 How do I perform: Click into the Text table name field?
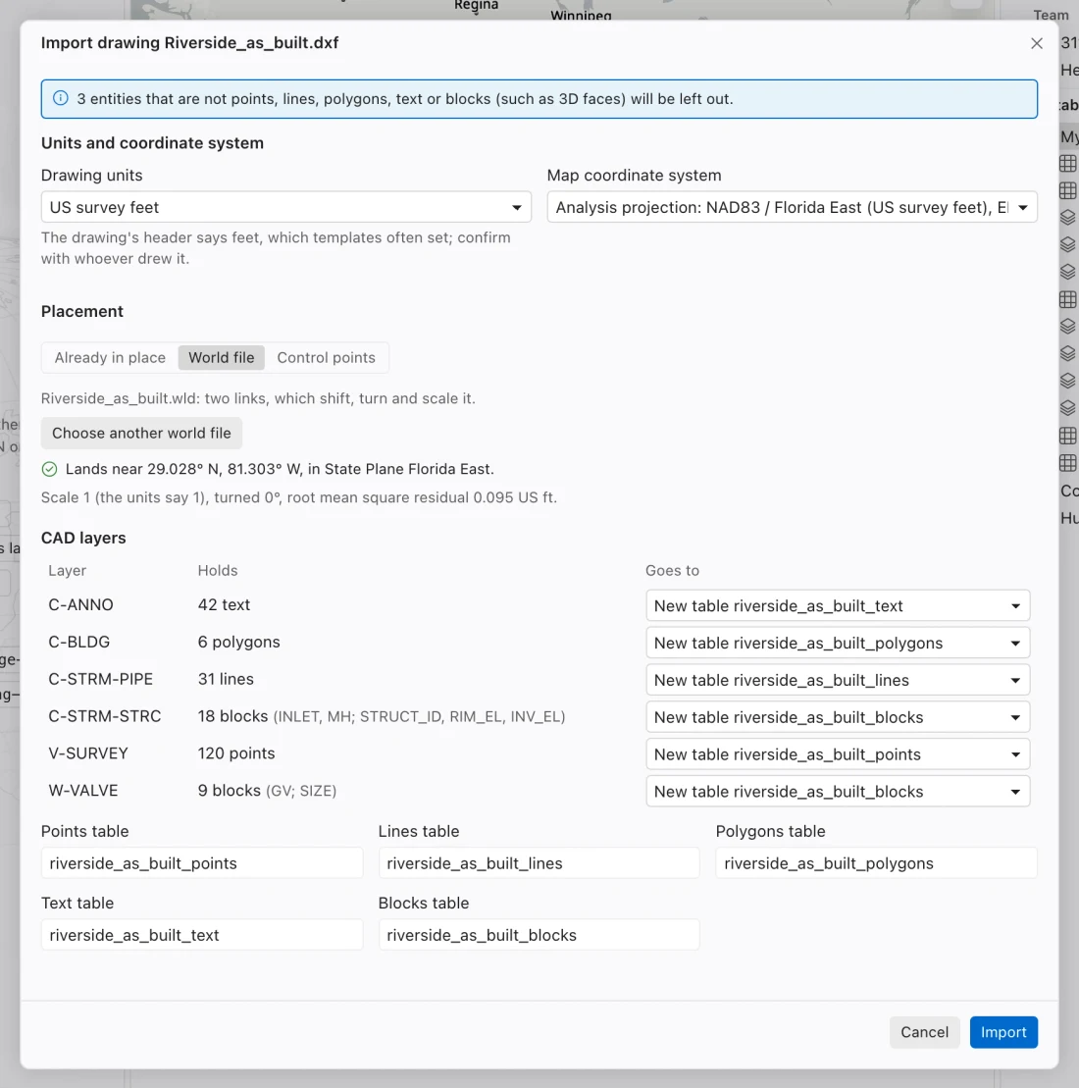[202, 935]
